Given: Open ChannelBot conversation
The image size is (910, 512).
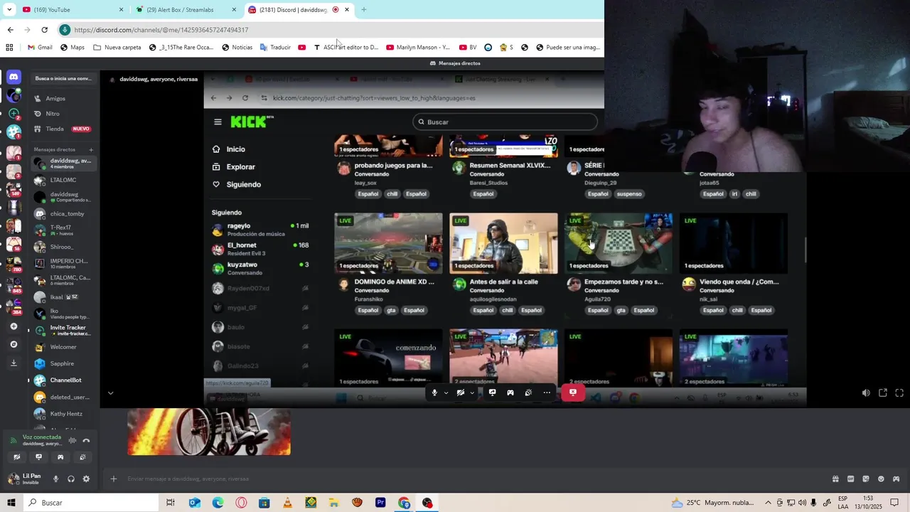Looking at the screenshot, I should pos(63,380).
